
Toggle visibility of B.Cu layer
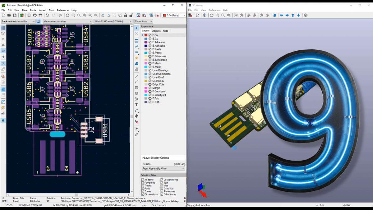point(150,39)
